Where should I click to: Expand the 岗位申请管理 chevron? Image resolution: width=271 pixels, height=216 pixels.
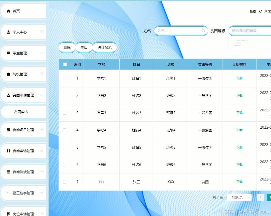[x=42, y=214]
